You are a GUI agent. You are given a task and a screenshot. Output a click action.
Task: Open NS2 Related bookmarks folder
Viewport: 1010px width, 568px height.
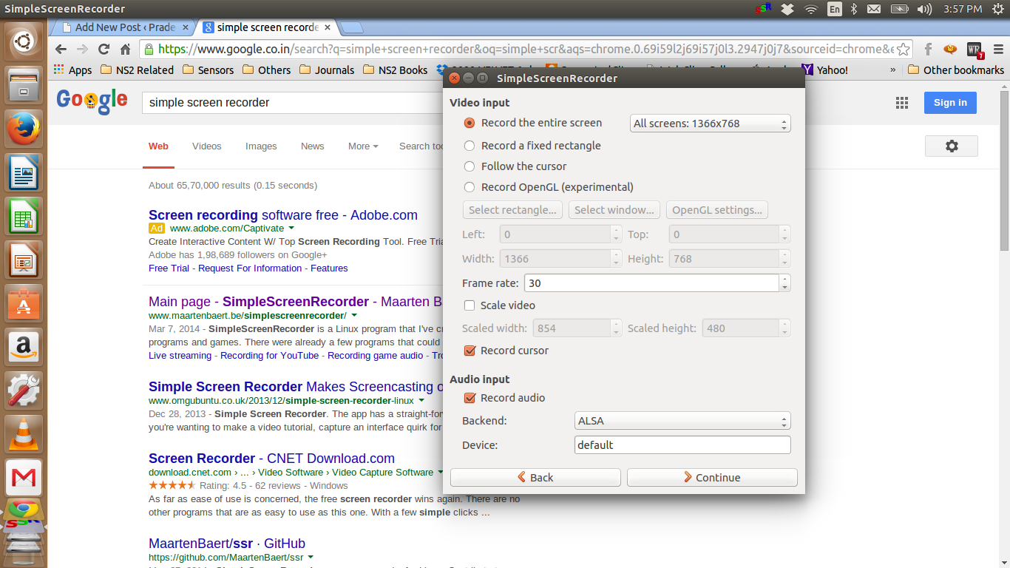[138, 70]
